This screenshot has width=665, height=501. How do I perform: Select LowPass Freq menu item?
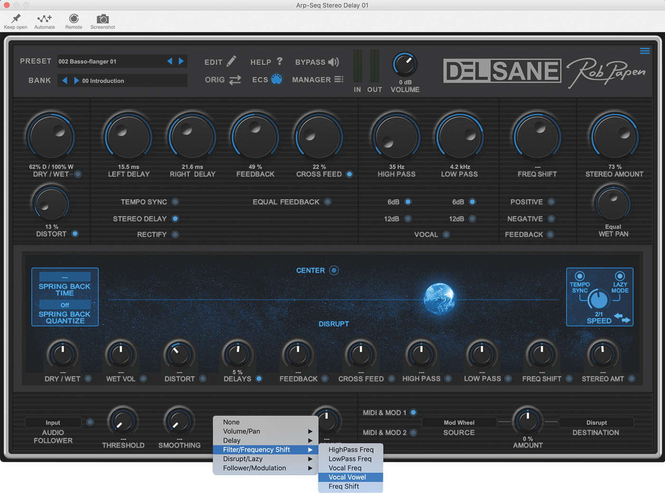pos(351,459)
